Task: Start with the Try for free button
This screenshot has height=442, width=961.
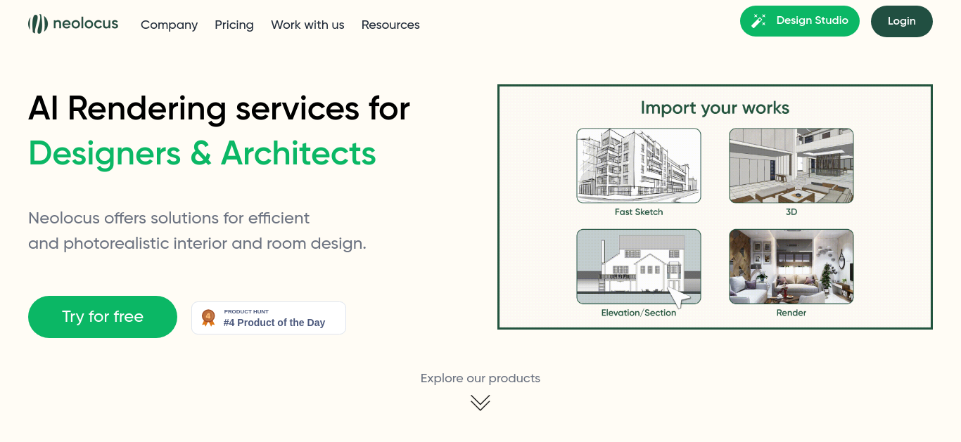Action: pos(103,317)
